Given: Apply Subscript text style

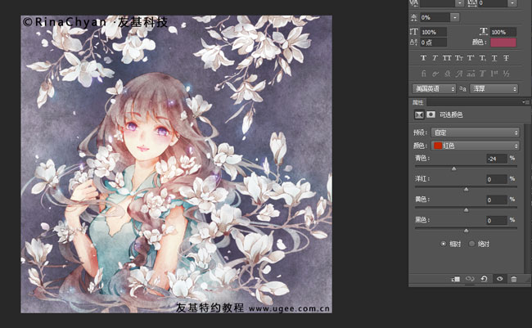Looking at the screenshot, I should point(482,58).
